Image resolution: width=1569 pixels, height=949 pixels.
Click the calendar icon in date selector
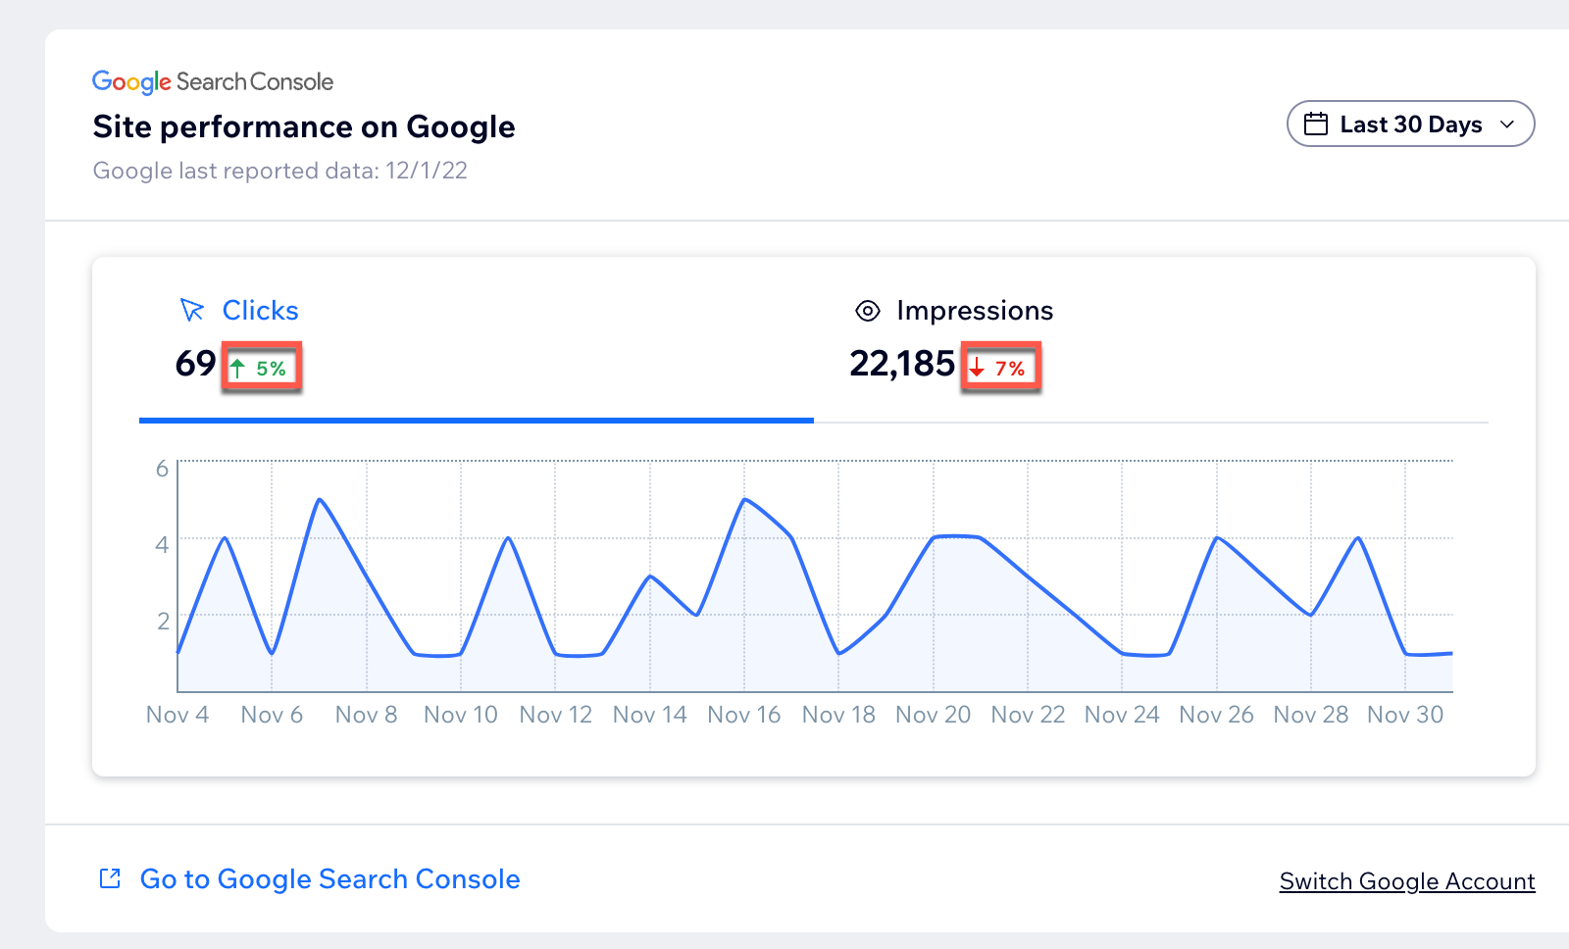coord(1316,125)
